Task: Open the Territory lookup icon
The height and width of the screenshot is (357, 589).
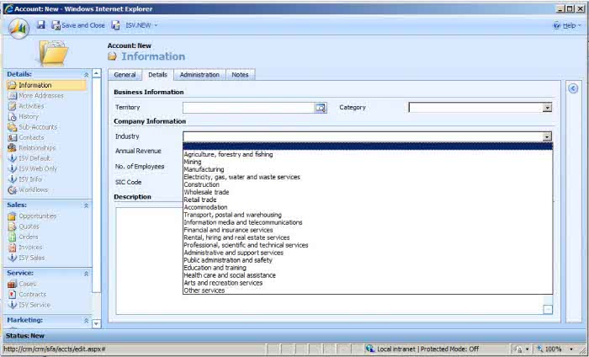Action: [320, 108]
